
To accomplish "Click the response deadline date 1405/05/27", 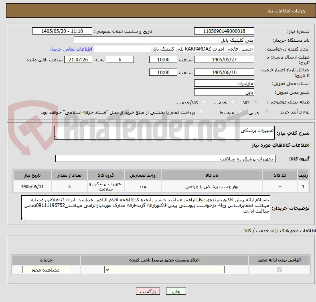I will point(224,59).
